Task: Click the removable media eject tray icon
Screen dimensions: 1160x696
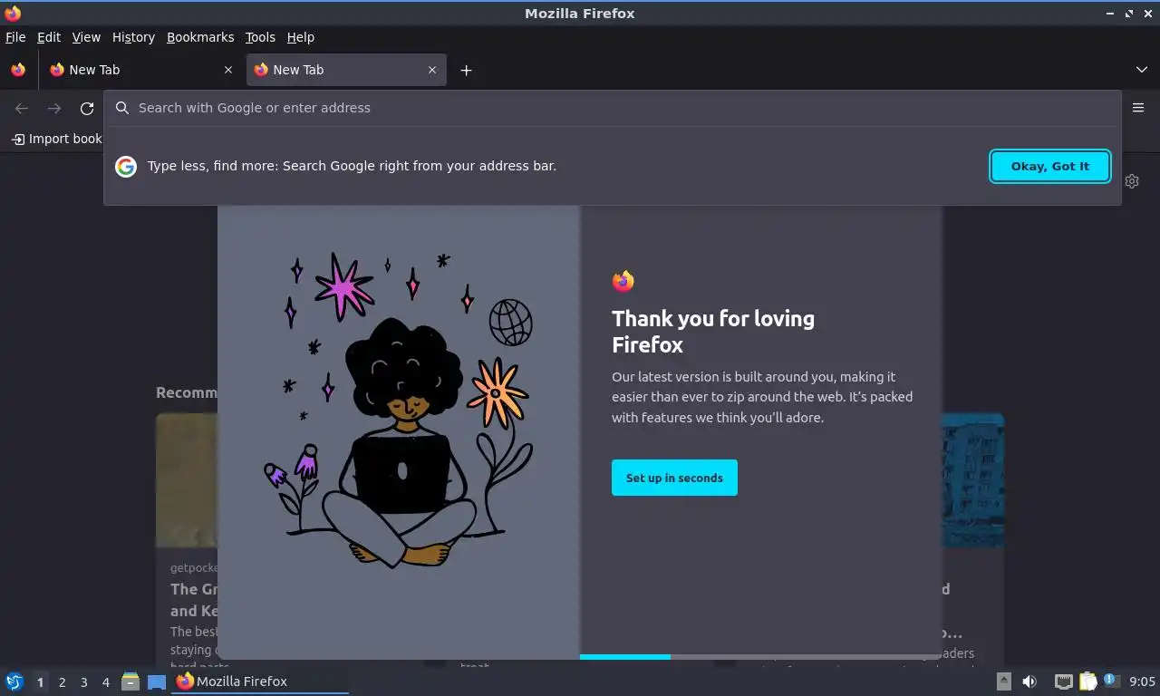Action: click(x=1004, y=681)
